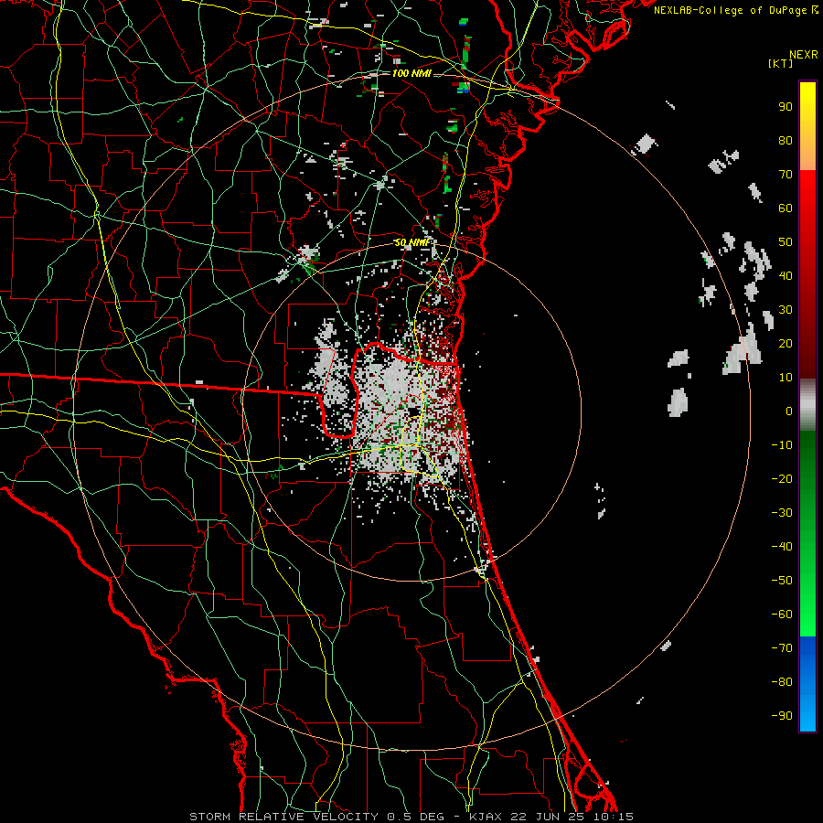The height and width of the screenshot is (823, 823).
Task: Click the 30 value on velocity scale
Action: tap(786, 310)
